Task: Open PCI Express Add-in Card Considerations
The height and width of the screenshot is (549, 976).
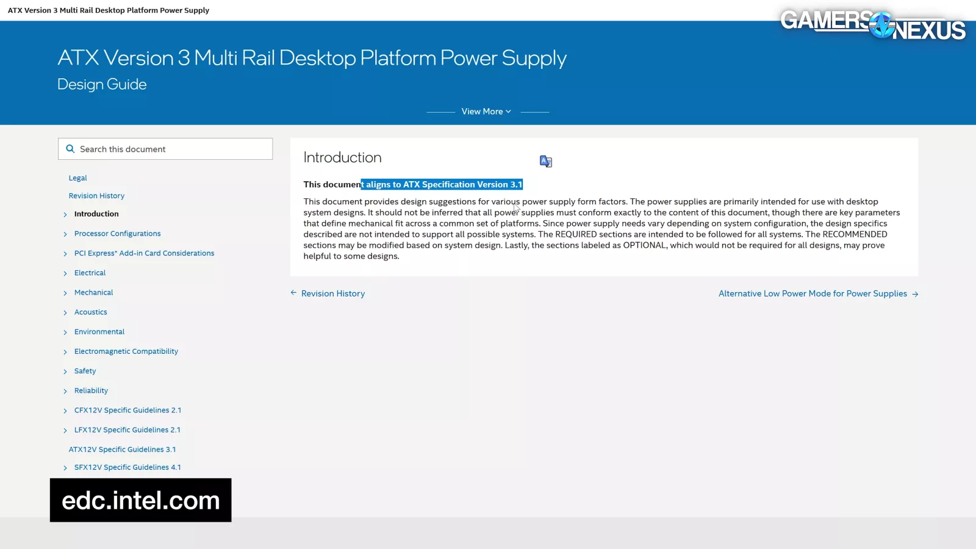Action: tap(144, 253)
